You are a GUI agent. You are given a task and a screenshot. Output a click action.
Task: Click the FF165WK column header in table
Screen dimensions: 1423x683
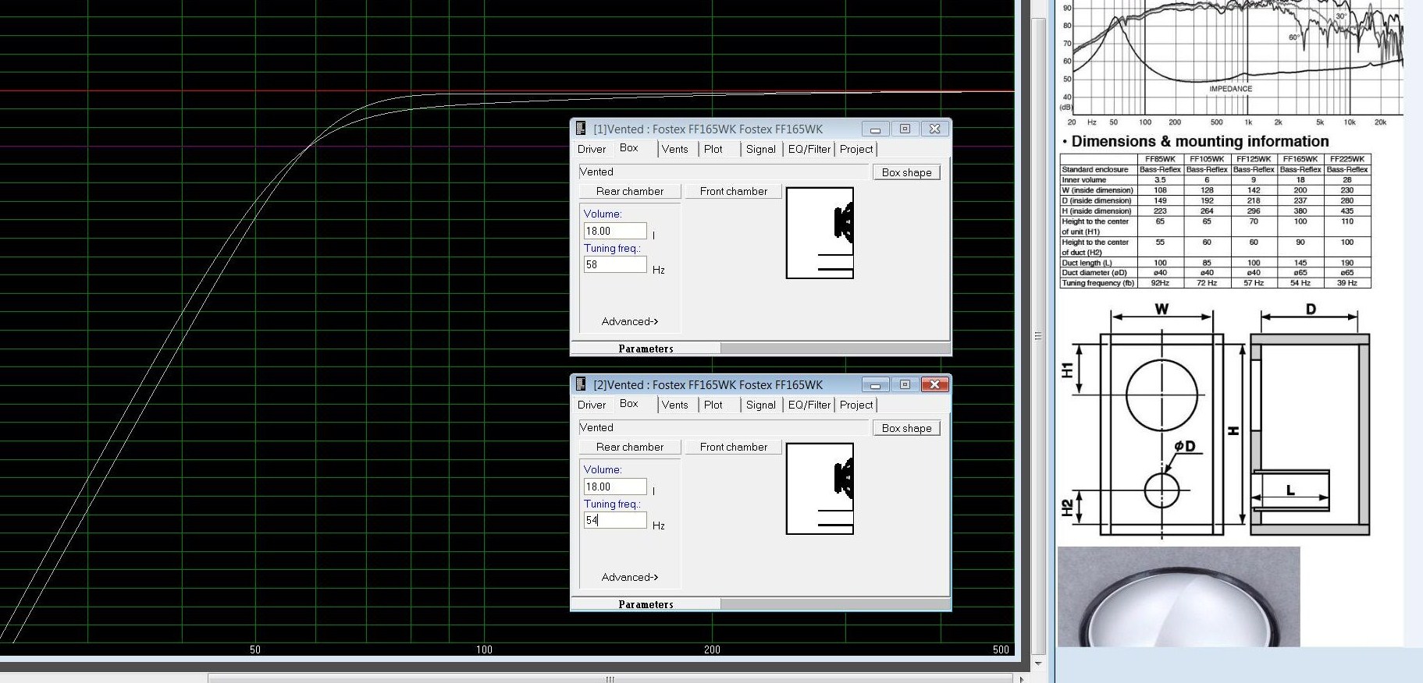tap(1300, 159)
